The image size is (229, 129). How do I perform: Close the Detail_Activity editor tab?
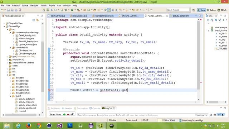[x=167, y=16]
